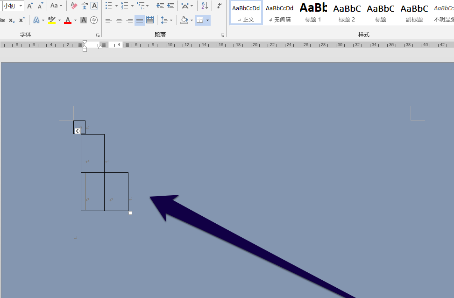This screenshot has width=454, height=298.
Task: Apply the red font color
Action: [68, 20]
